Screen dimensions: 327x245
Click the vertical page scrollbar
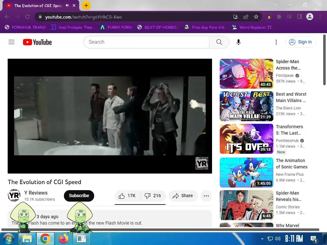tap(324, 60)
